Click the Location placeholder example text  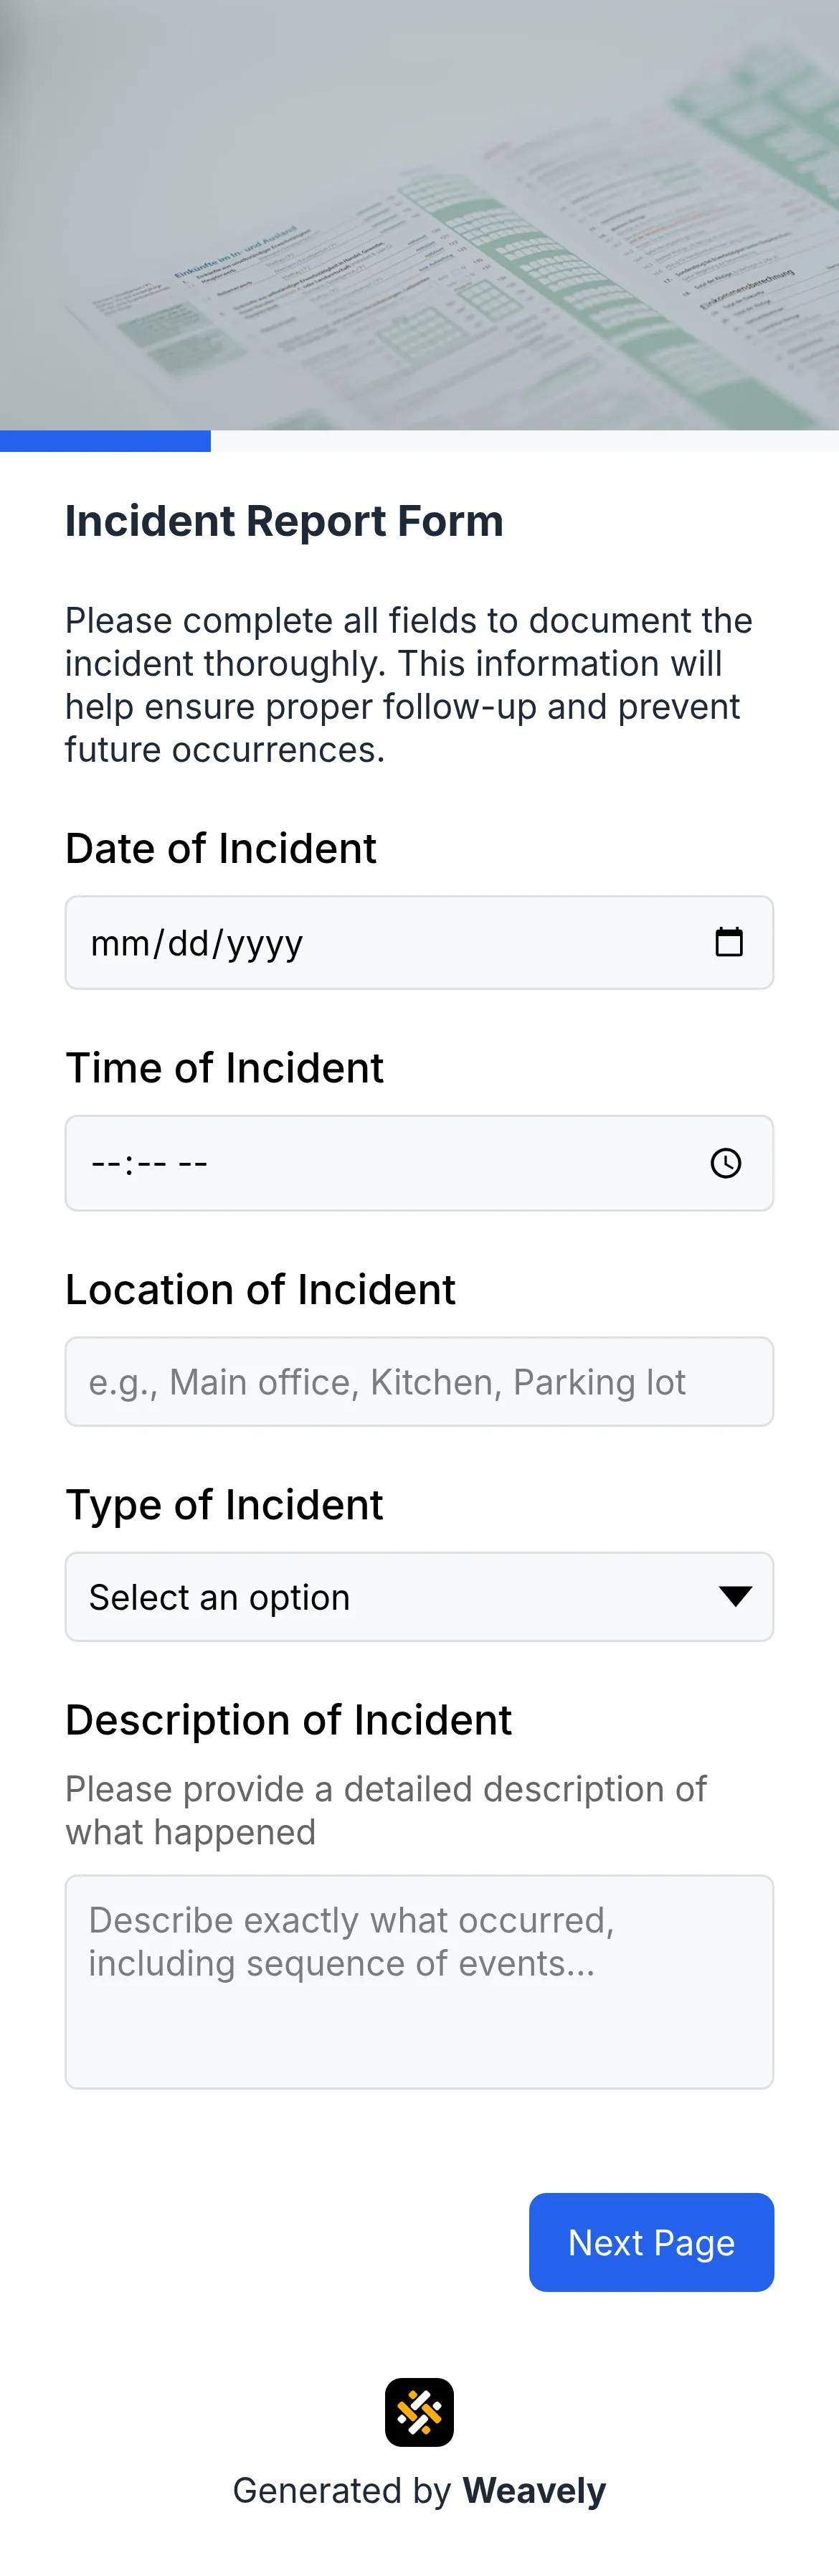(387, 1381)
